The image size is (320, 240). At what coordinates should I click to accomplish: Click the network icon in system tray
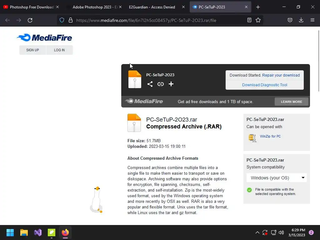click(273, 232)
